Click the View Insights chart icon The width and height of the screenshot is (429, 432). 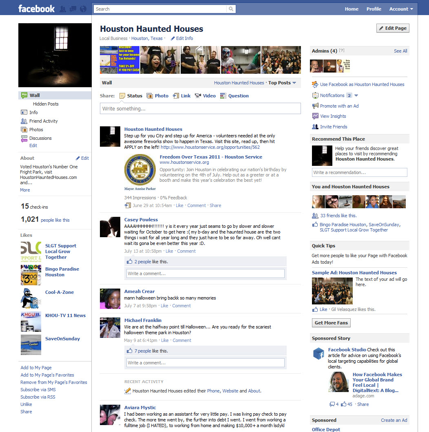(315, 116)
